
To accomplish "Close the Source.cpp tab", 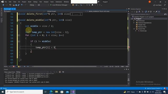I will 15,9.
